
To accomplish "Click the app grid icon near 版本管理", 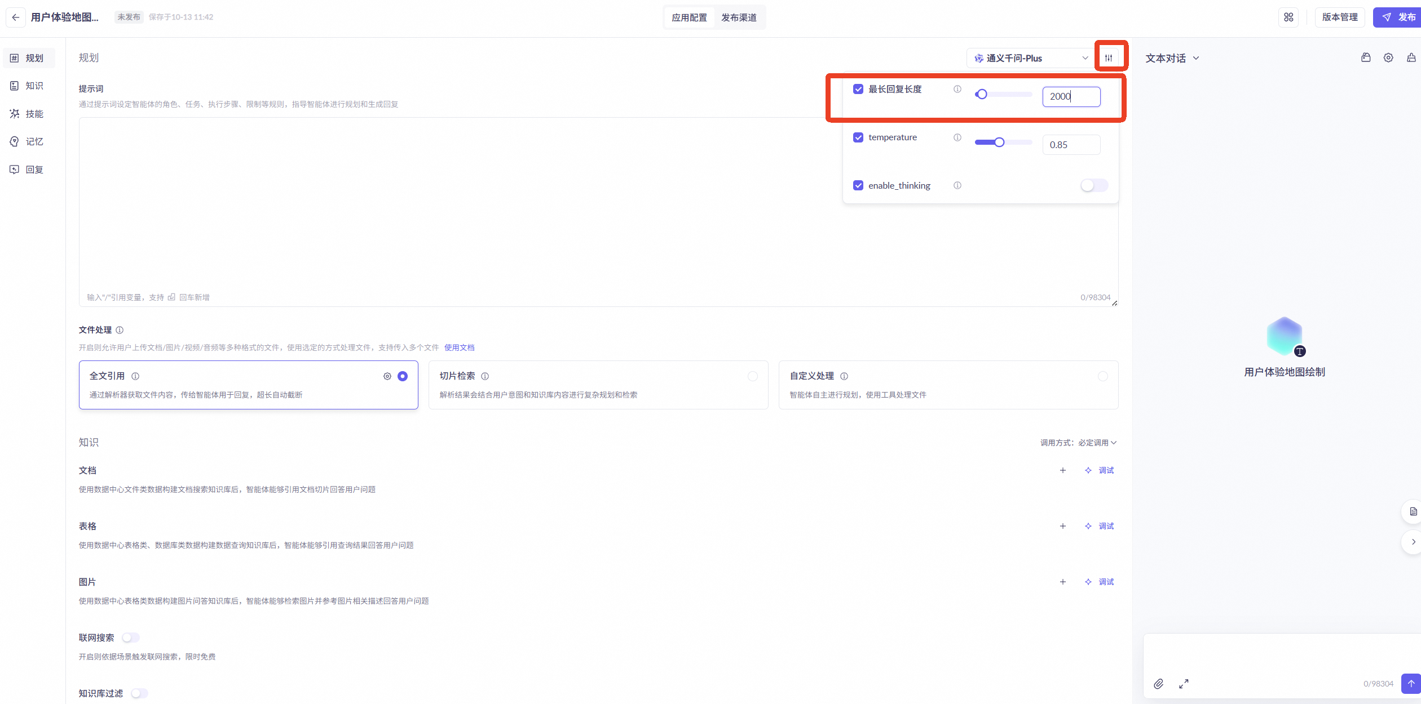I will click(1288, 17).
